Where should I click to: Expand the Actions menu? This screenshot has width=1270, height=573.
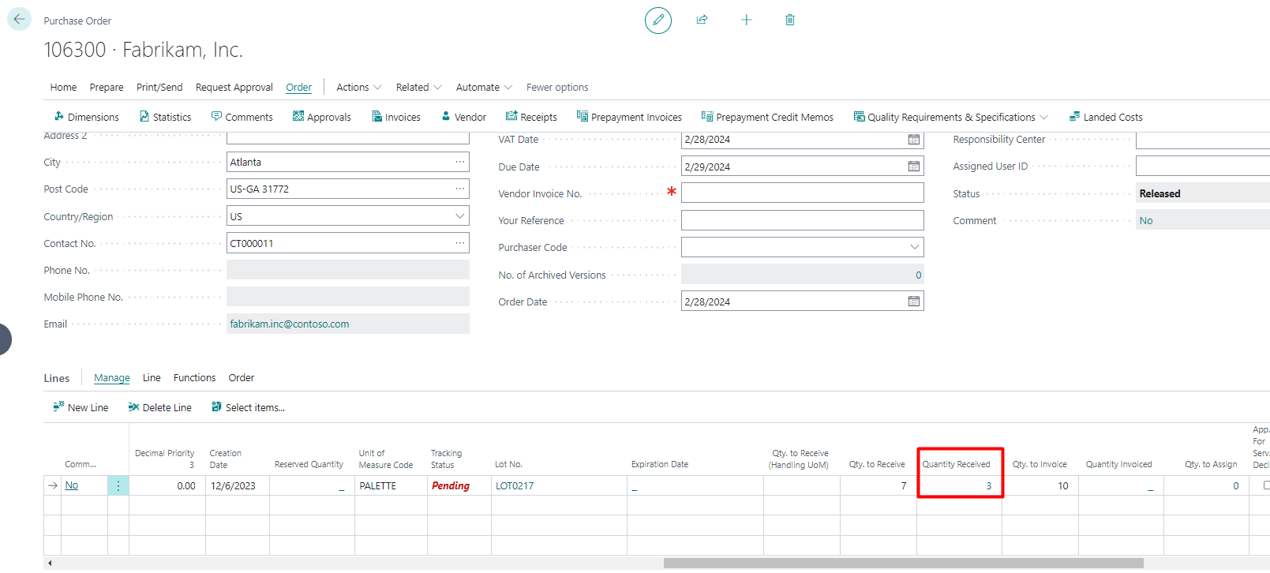[358, 88]
